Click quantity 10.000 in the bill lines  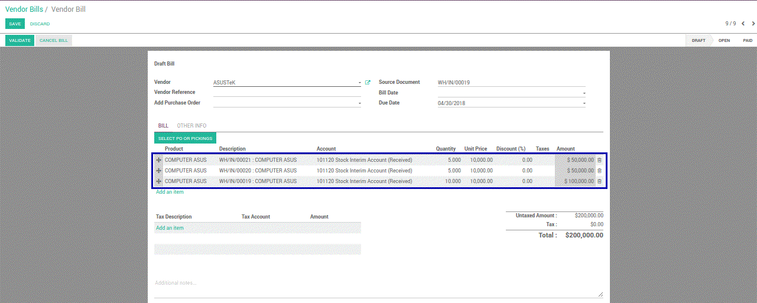[453, 181]
